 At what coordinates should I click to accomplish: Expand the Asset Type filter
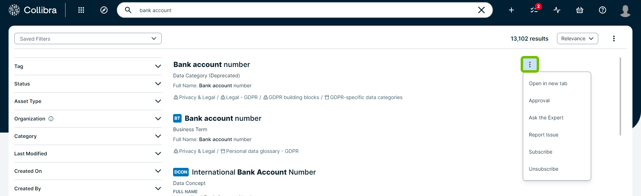click(88, 101)
